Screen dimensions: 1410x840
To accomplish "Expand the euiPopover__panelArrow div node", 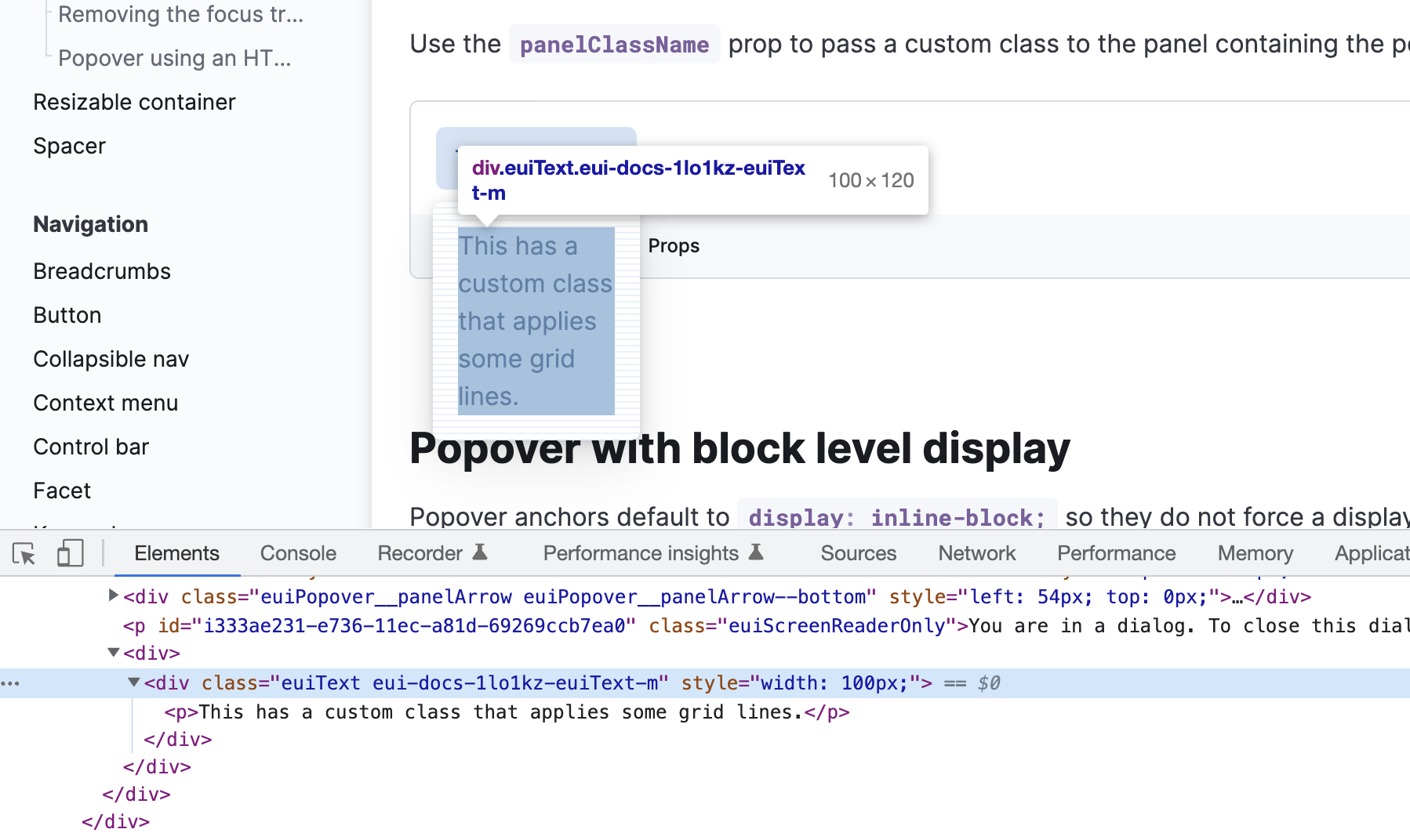I will pyautogui.click(x=113, y=596).
